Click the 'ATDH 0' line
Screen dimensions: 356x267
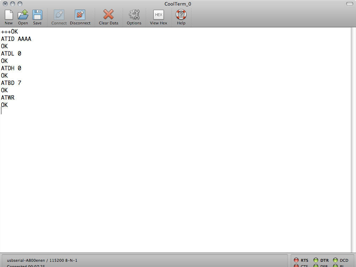[x=11, y=68]
